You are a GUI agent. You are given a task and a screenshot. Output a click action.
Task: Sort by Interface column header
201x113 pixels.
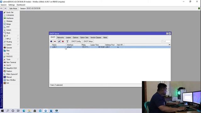(74, 45)
